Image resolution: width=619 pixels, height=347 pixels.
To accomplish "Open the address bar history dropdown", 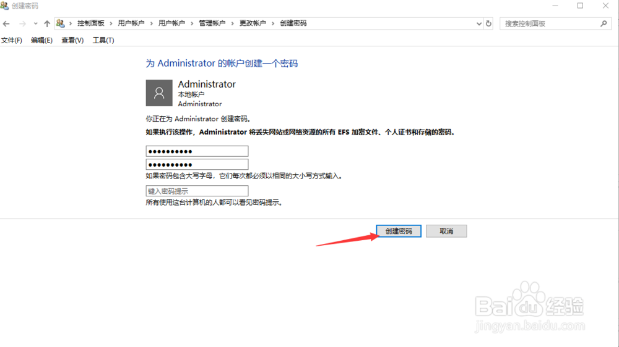I will pyautogui.click(x=479, y=23).
